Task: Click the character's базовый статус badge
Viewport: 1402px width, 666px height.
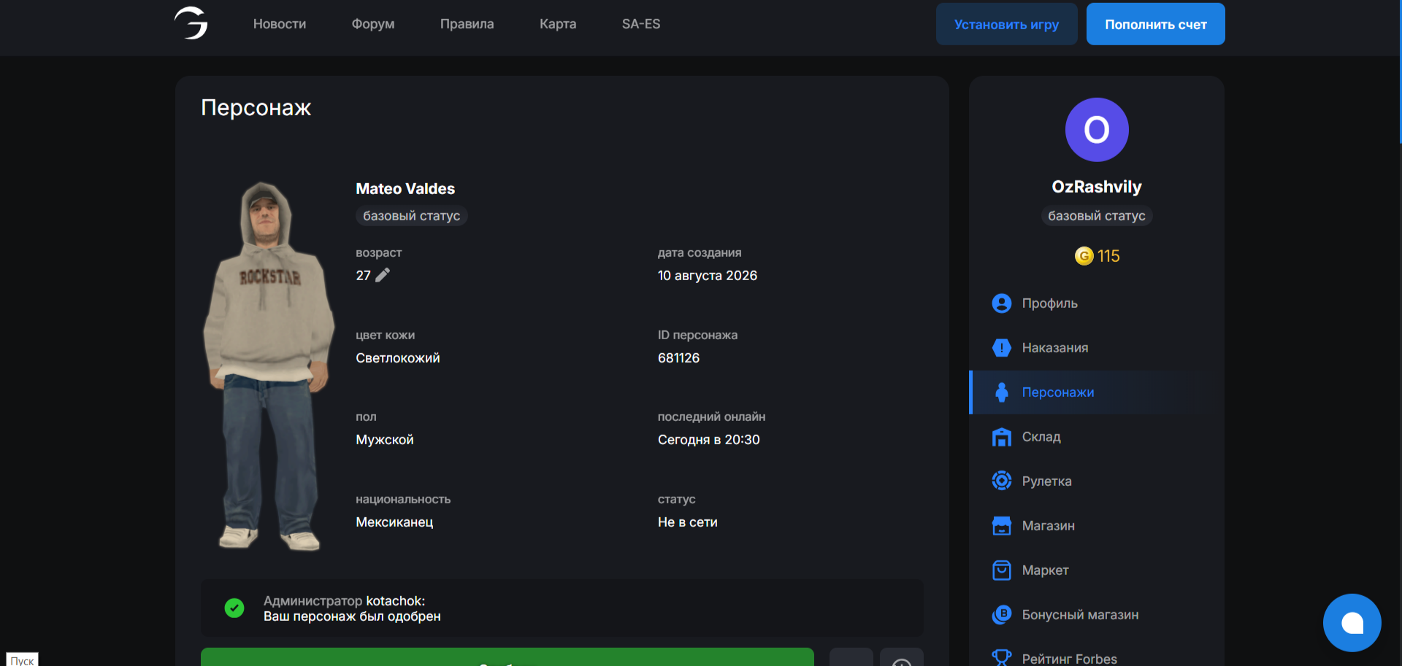Action: 412,216
